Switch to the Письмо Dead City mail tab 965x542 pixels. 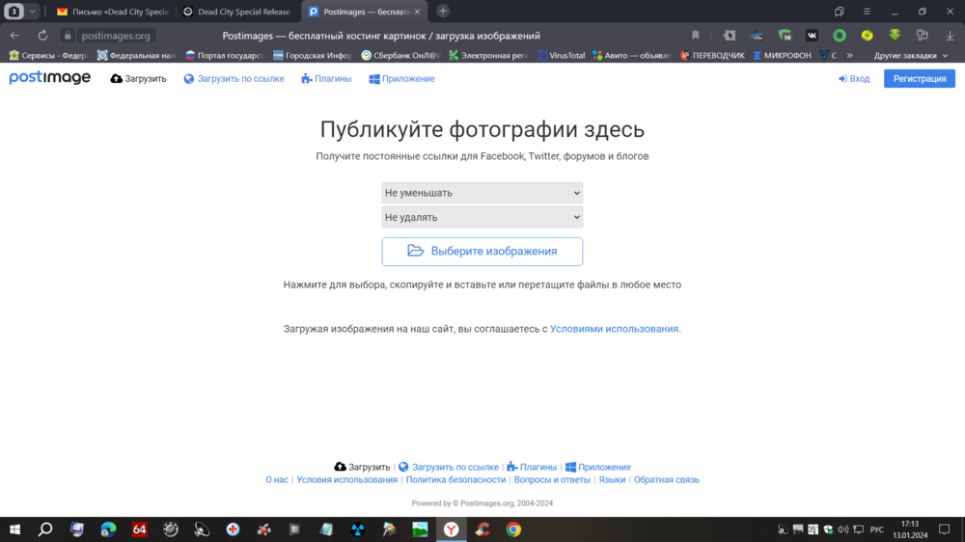[113, 12]
